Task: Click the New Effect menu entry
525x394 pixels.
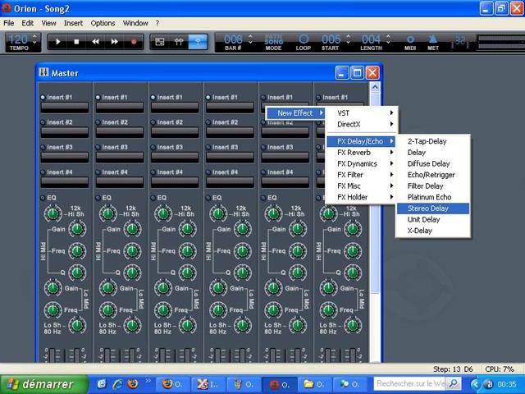Action: 295,113
